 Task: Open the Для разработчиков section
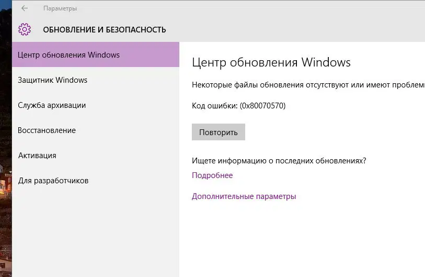tap(53, 181)
